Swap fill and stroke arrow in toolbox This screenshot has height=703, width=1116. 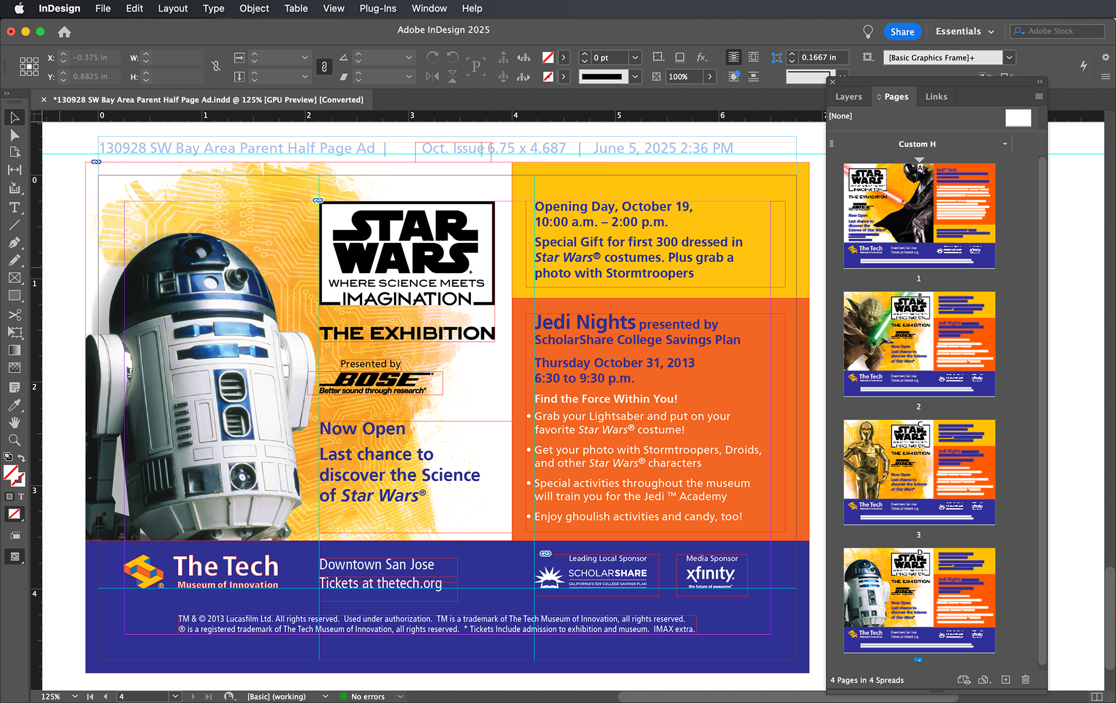(22, 458)
